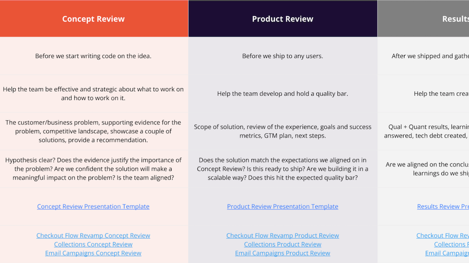
Task: Open Email Campaigns link in Results column
Action: 447,253
